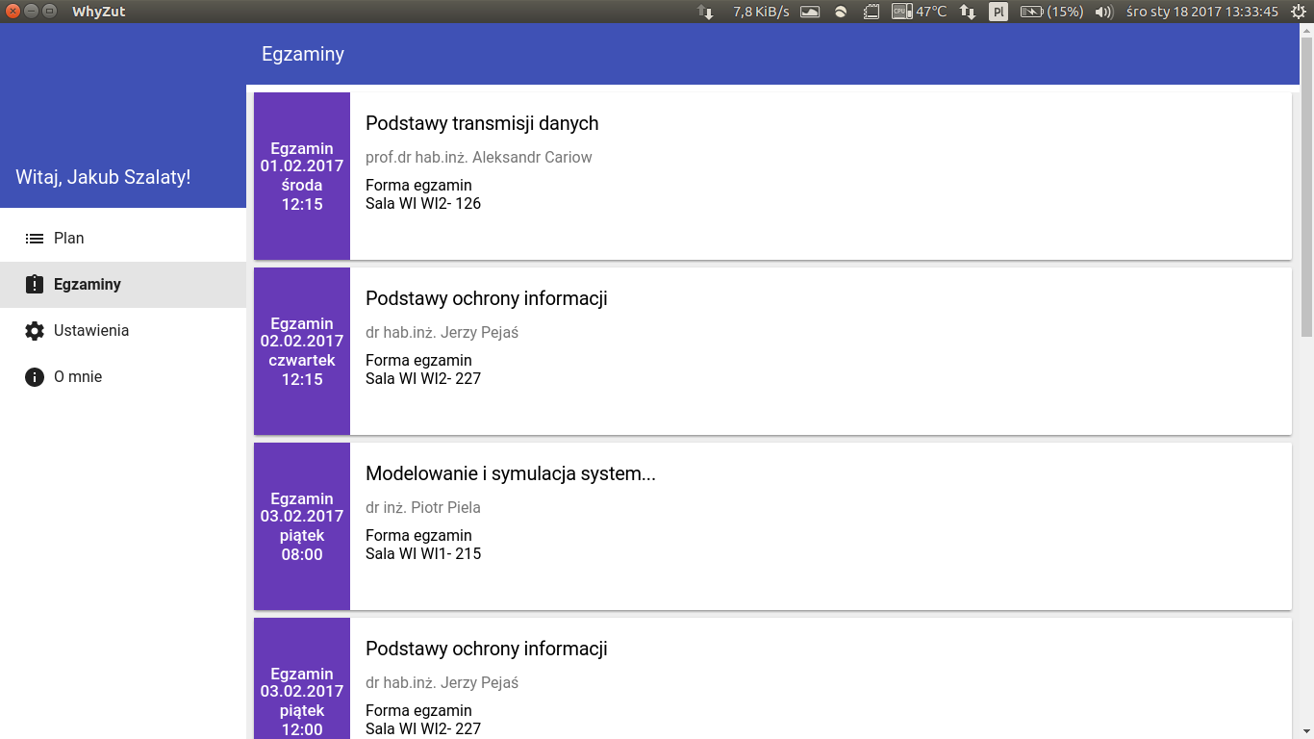1314x739 pixels.
Task: Click the network speed arrows indicator
Action: point(706,12)
